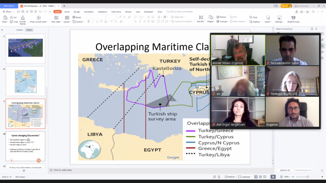Click the zoom in plus button
Screen dimensions: 326x183
coord(322,177)
